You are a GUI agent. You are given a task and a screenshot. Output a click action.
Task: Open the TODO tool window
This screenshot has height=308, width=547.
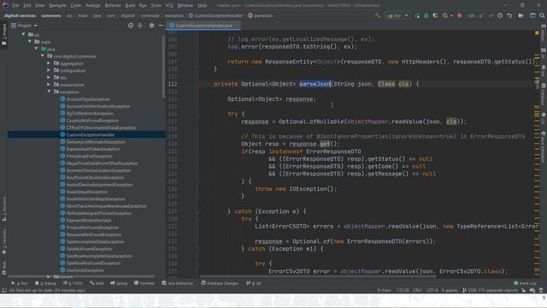coord(74,283)
